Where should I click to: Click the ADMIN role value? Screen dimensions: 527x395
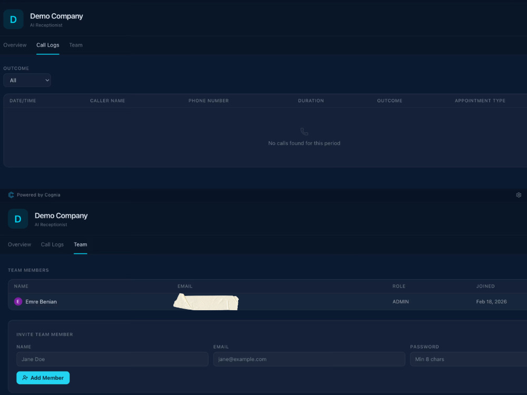401,302
